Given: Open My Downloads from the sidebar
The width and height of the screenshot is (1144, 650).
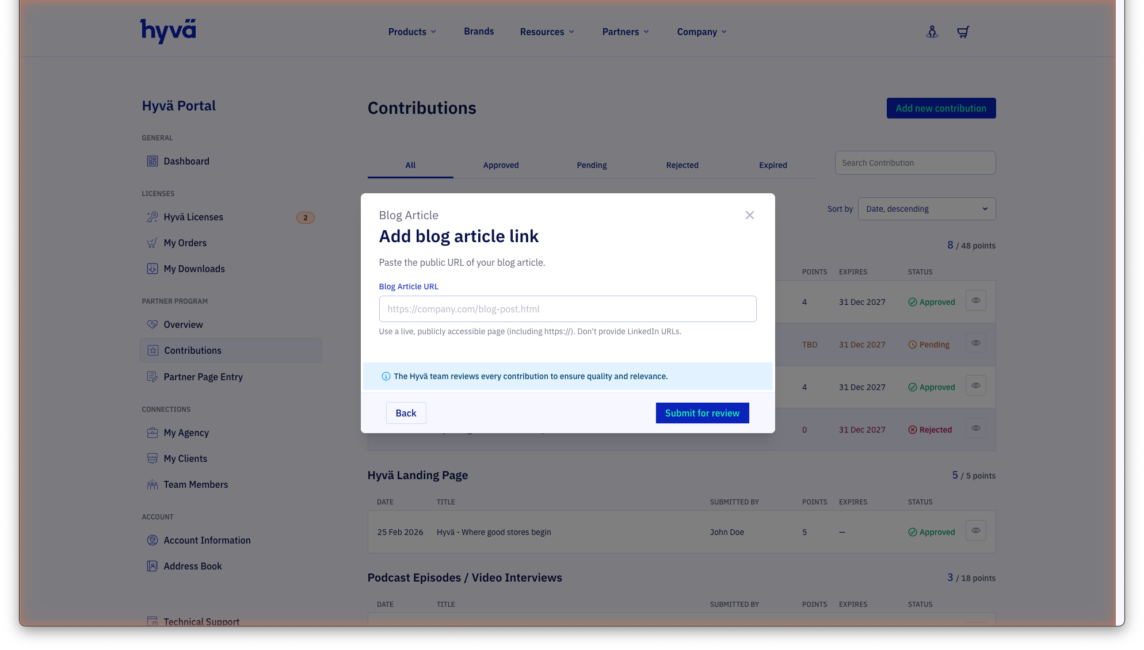Looking at the screenshot, I should [194, 269].
